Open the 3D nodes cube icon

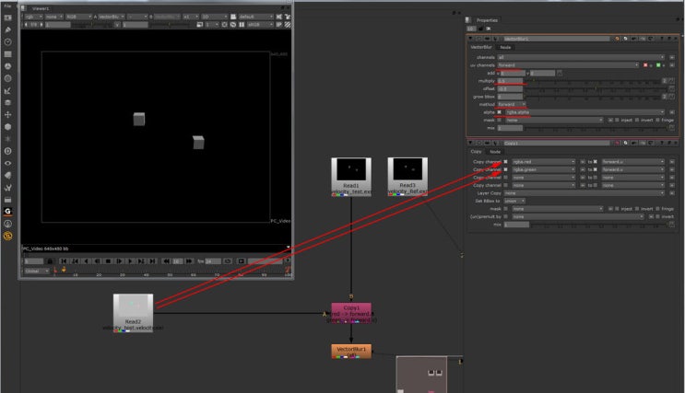click(7, 126)
